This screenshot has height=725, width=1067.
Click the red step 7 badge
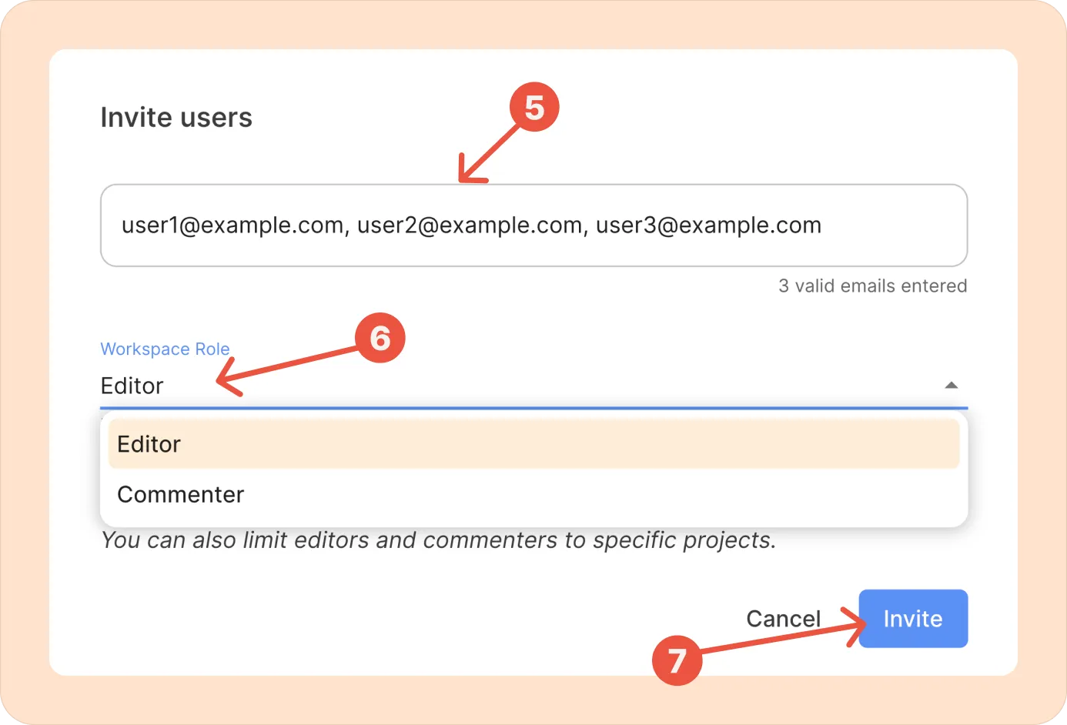tap(677, 660)
